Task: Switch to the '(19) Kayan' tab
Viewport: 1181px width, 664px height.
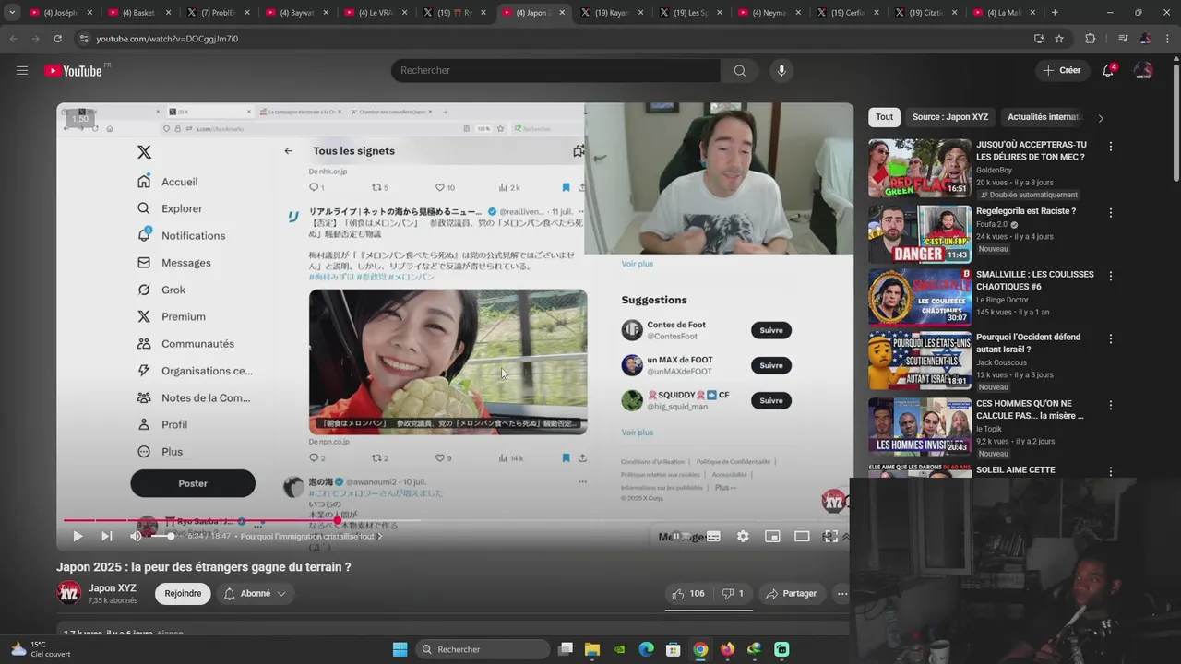Action: pyautogui.click(x=613, y=13)
